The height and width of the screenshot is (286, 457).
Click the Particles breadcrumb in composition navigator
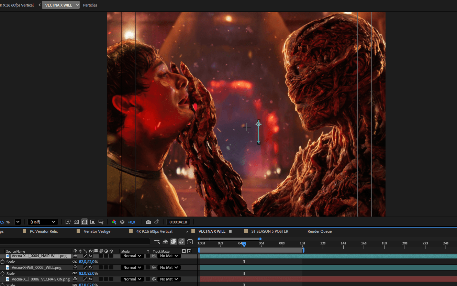90,5
